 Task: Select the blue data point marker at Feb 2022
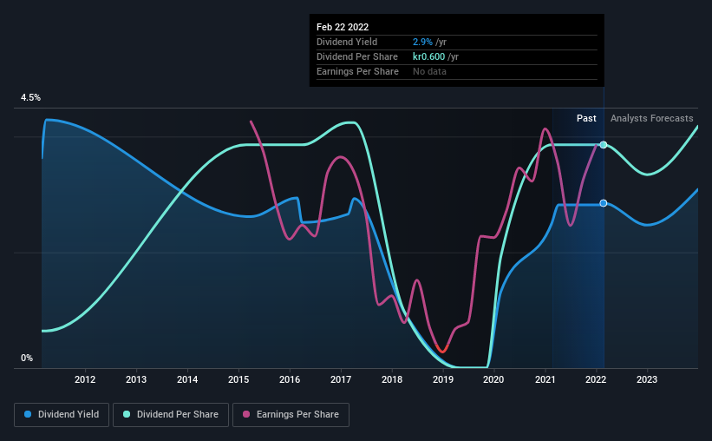pyautogui.click(x=604, y=203)
